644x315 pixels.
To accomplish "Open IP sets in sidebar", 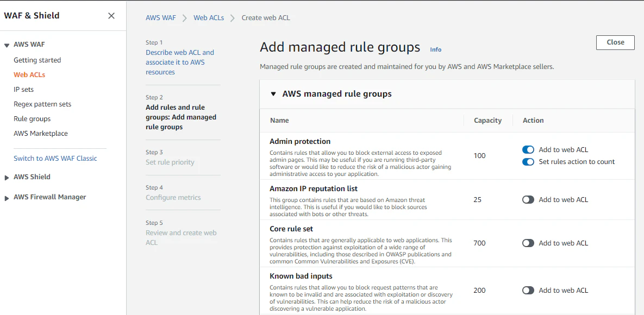I will tap(24, 89).
